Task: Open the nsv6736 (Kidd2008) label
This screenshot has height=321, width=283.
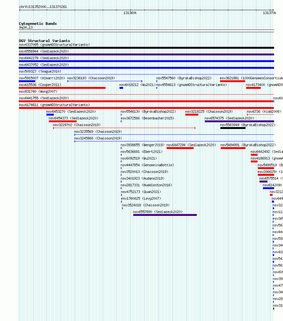Action: click(264, 111)
